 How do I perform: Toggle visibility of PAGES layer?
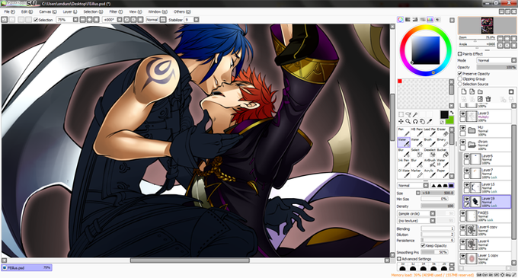pos(463,213)
